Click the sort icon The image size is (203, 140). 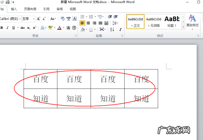pos(112,29)
